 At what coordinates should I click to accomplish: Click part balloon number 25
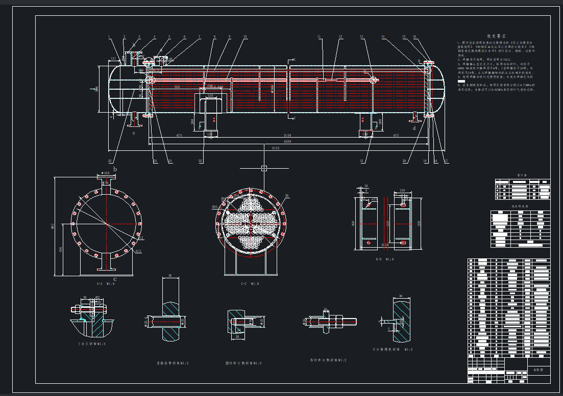click(x=110, y=161)
